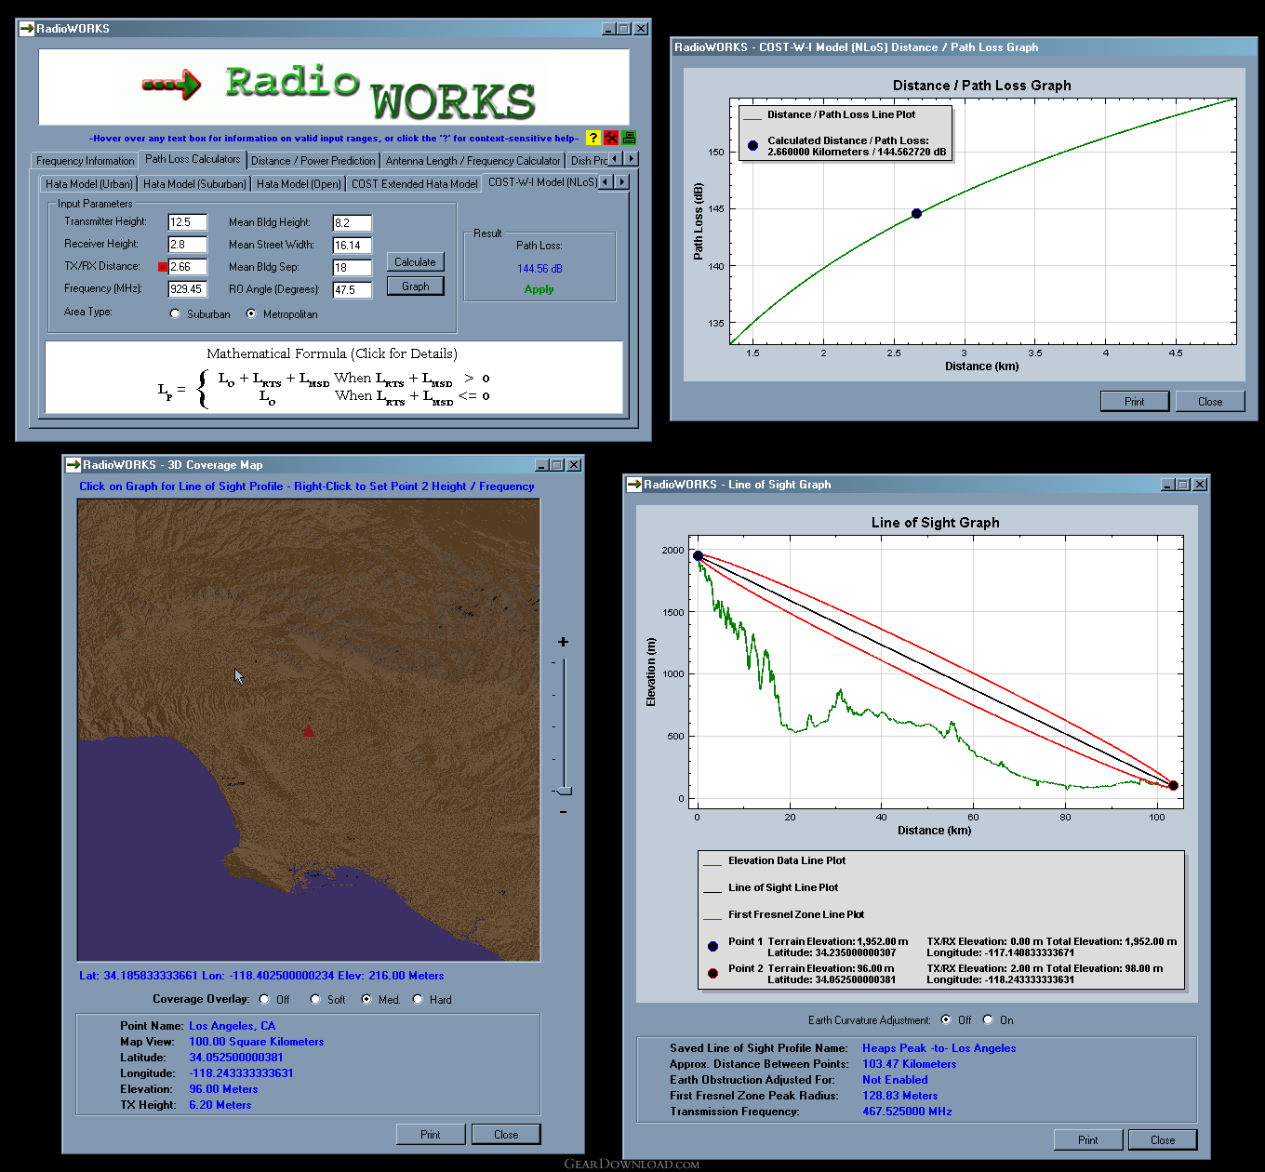Screen dimensions: 1265x1172
Task: Set coverage overlay to Soft
Action: click(315, 999)
